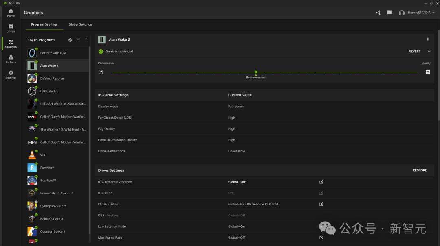
Task: Click the feedback icon in top bar
Action: click(x=389, y=13)
